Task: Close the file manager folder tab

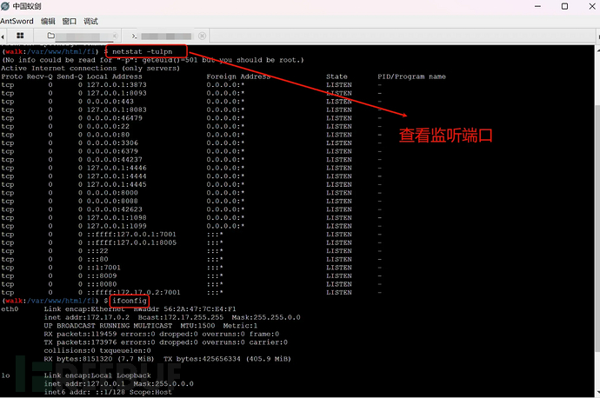Action: [x=115, y=36]
